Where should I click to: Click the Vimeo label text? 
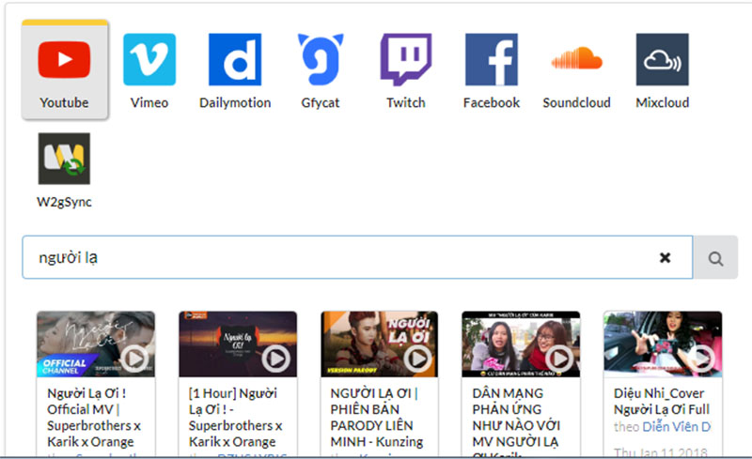click(149, 102)
